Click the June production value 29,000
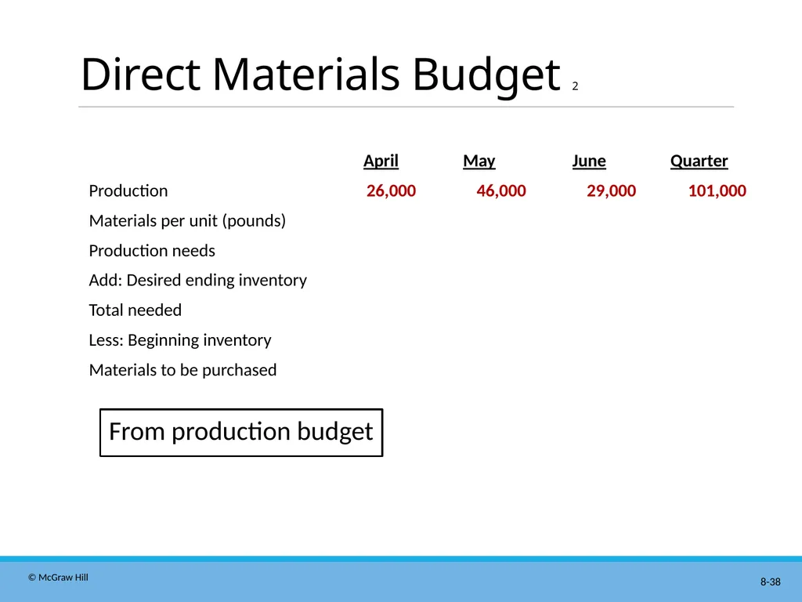 pos(611,191)
